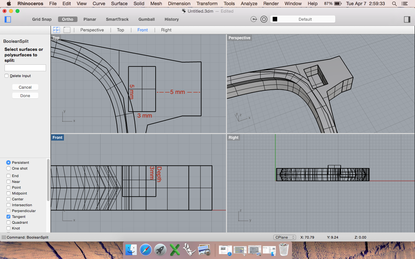
Task: Toggle the left sidebar panel icon
Action: pyautogui.click(x=8, y=19)
